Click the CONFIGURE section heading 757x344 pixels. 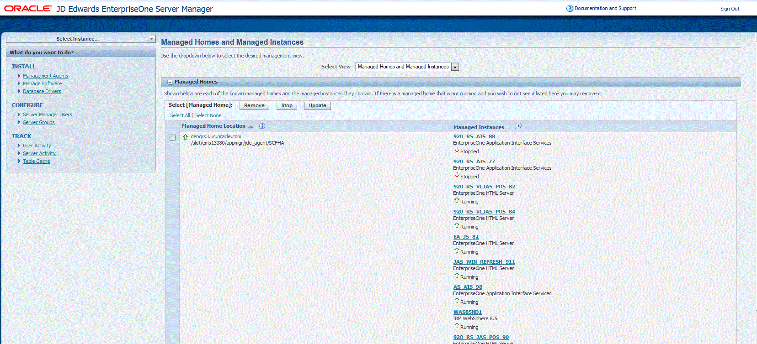pos(27,105)
